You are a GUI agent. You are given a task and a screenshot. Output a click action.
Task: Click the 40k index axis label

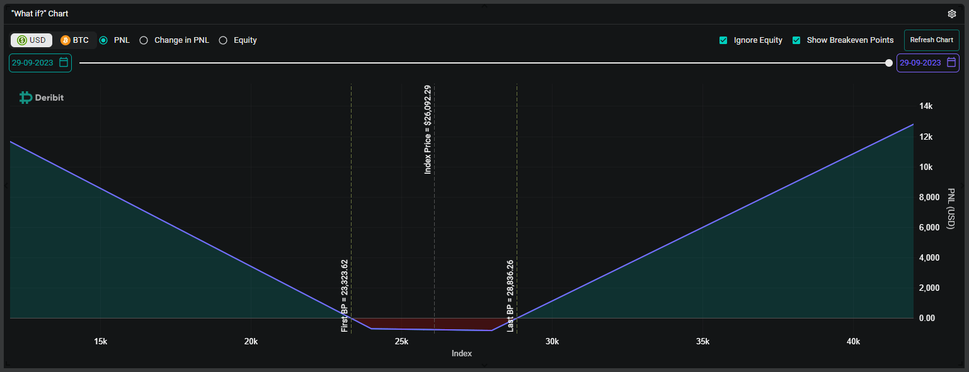(853, 341)
